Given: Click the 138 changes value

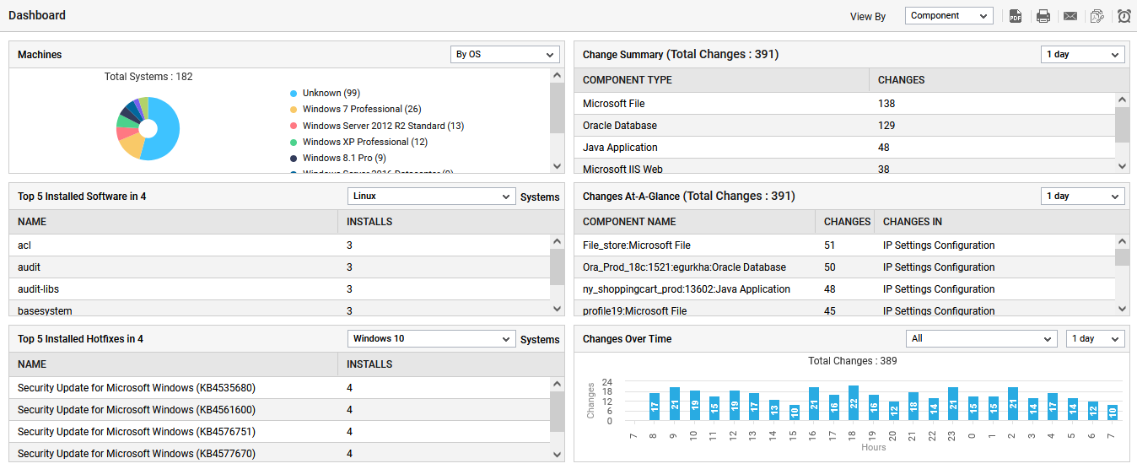Looking at the screenshot, I should coord(886,104).
